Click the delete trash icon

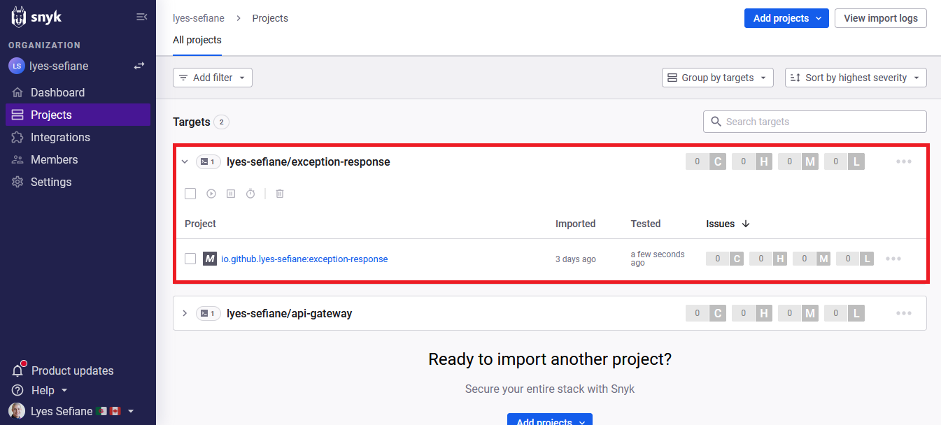[280, 194]
